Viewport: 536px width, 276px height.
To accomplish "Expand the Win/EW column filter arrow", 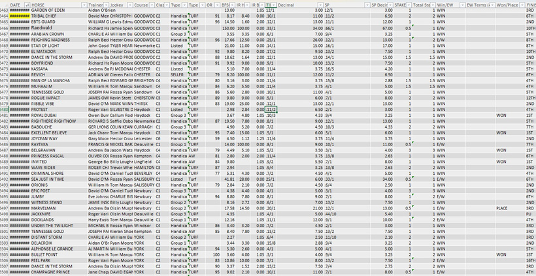I will coord(462,5).
